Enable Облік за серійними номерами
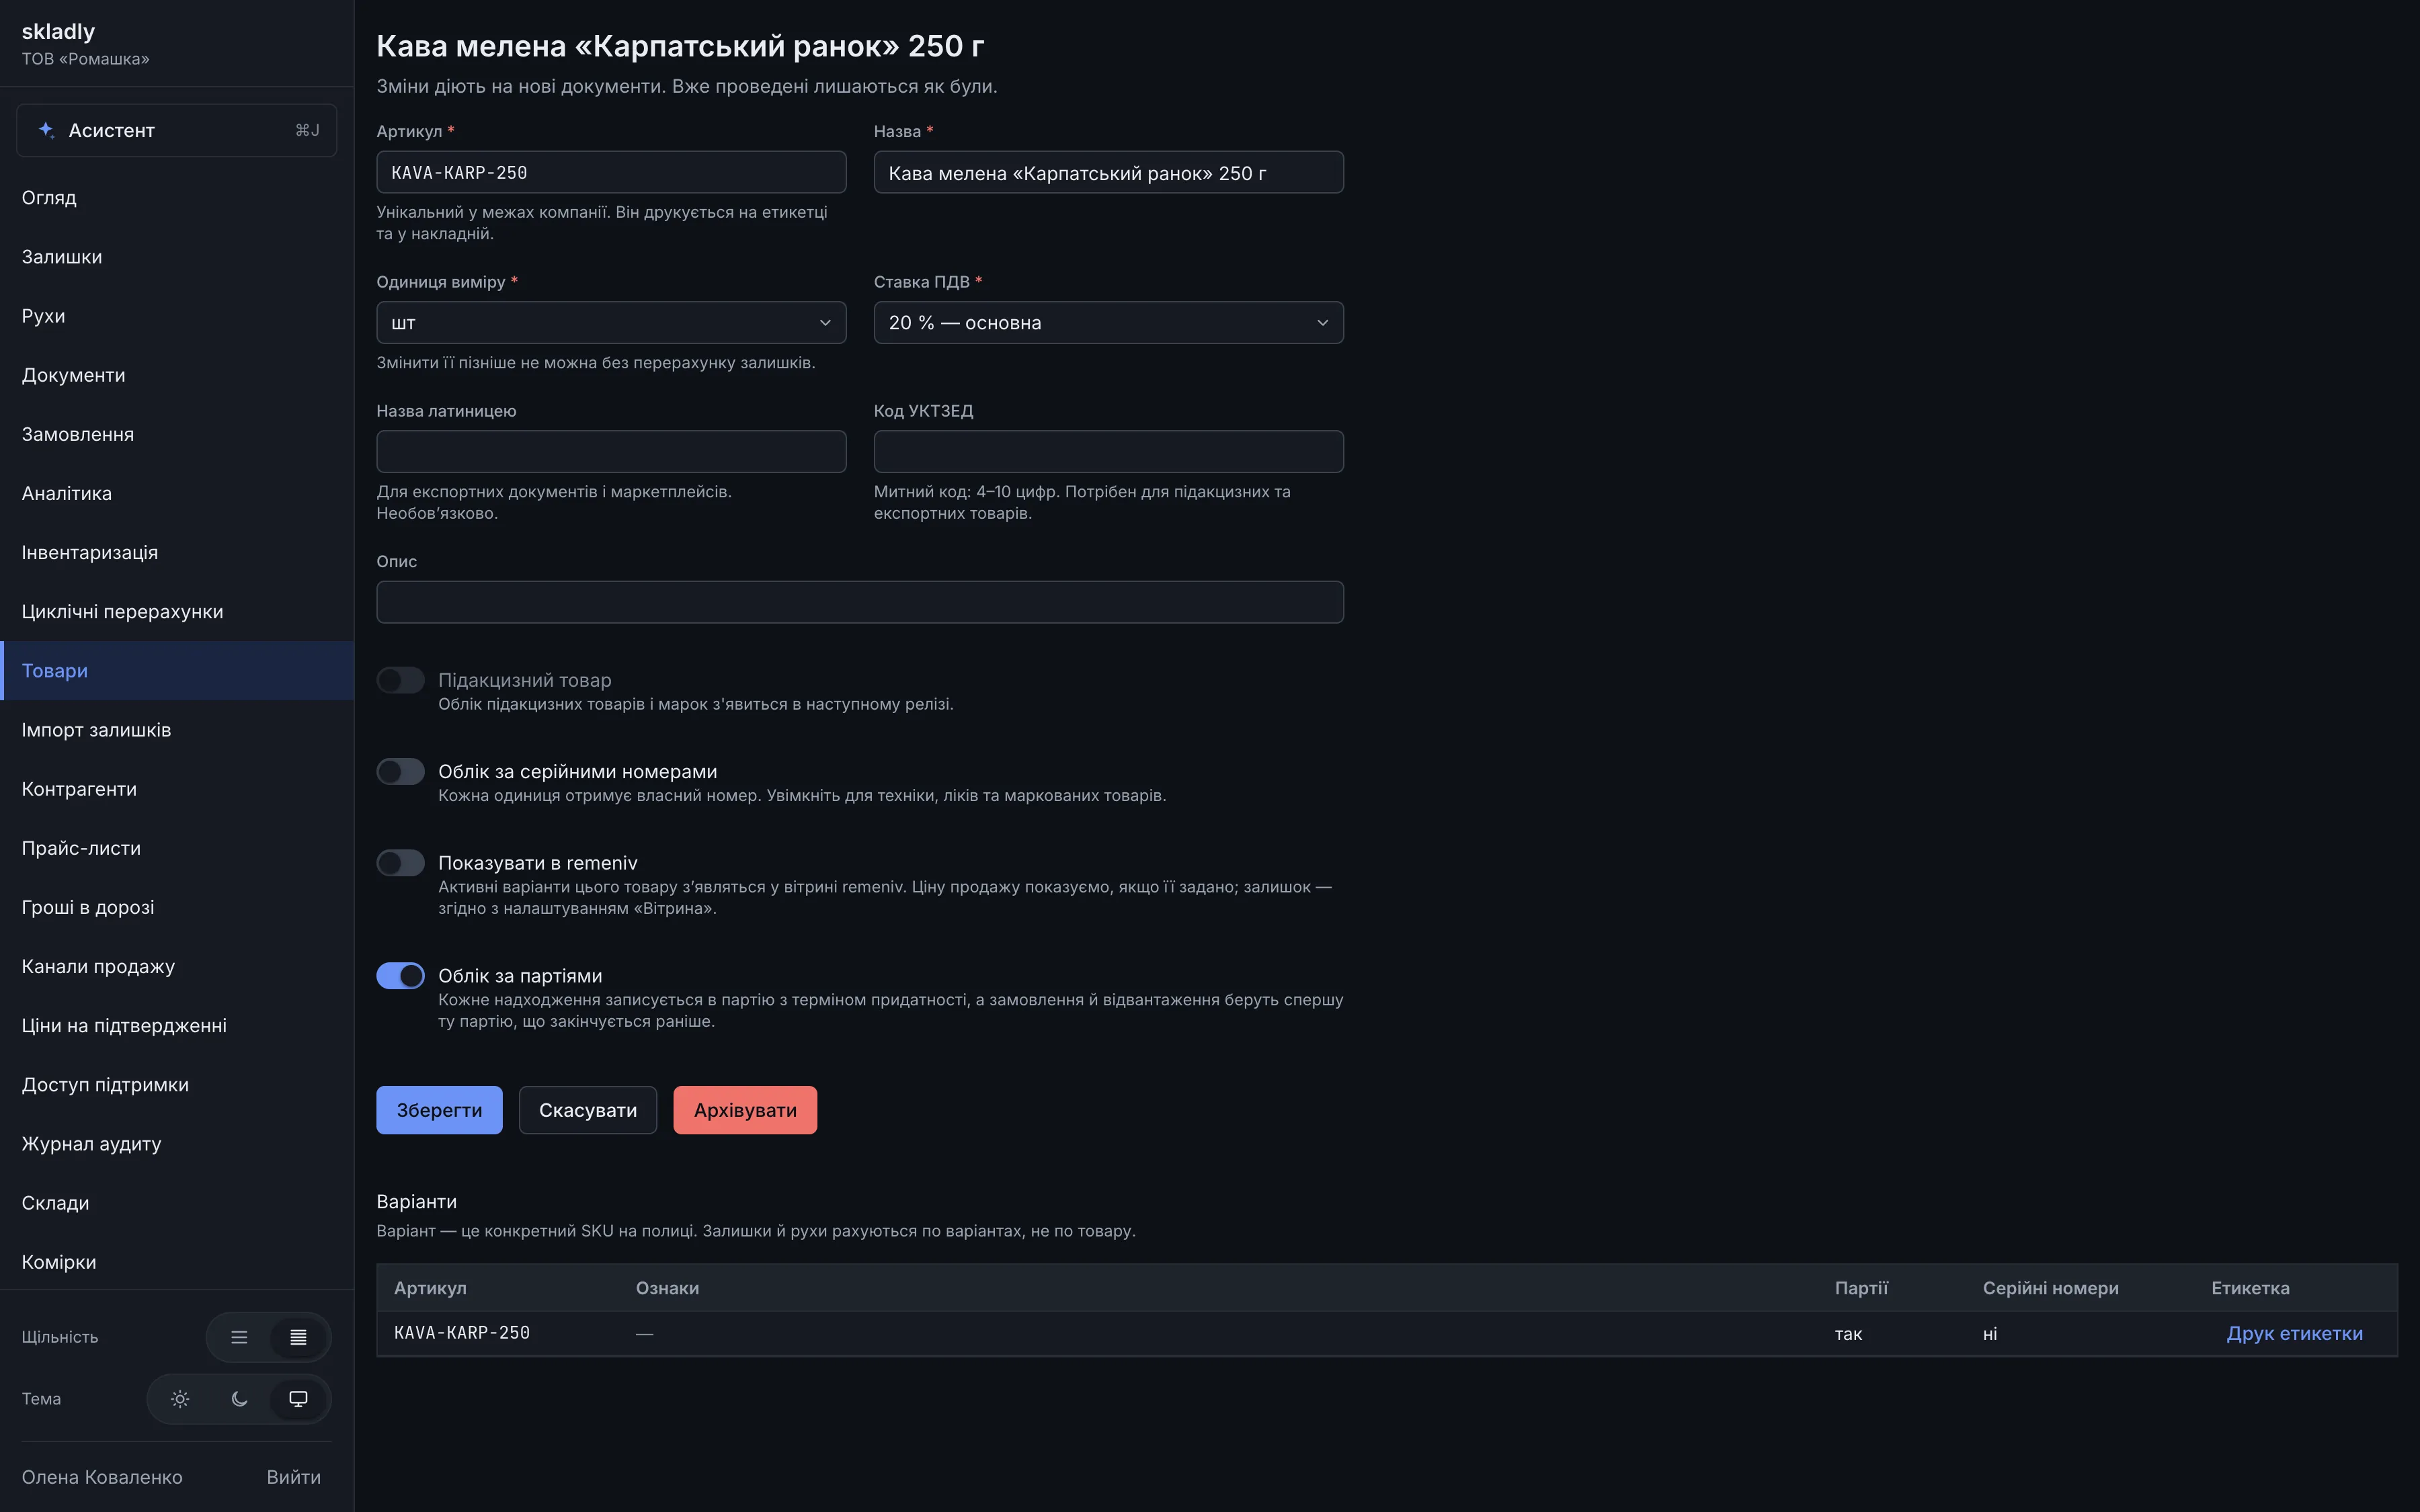This screenshot has height=1512, width=2420. [400, 771]
